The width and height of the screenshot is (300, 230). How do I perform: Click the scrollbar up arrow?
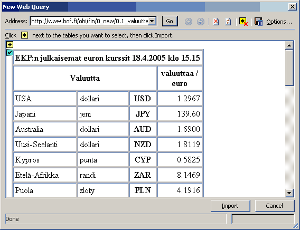pyautogui.click(x=289, y=45)
